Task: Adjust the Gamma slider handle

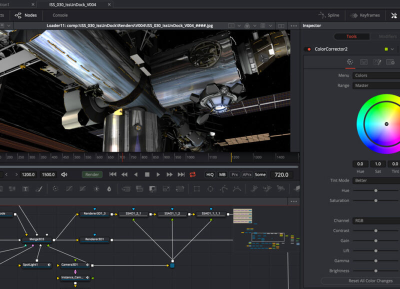Action: tap(376, 261)
